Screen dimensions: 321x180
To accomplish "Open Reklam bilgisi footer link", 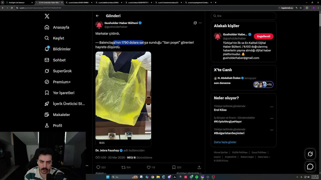I will 247,157.
